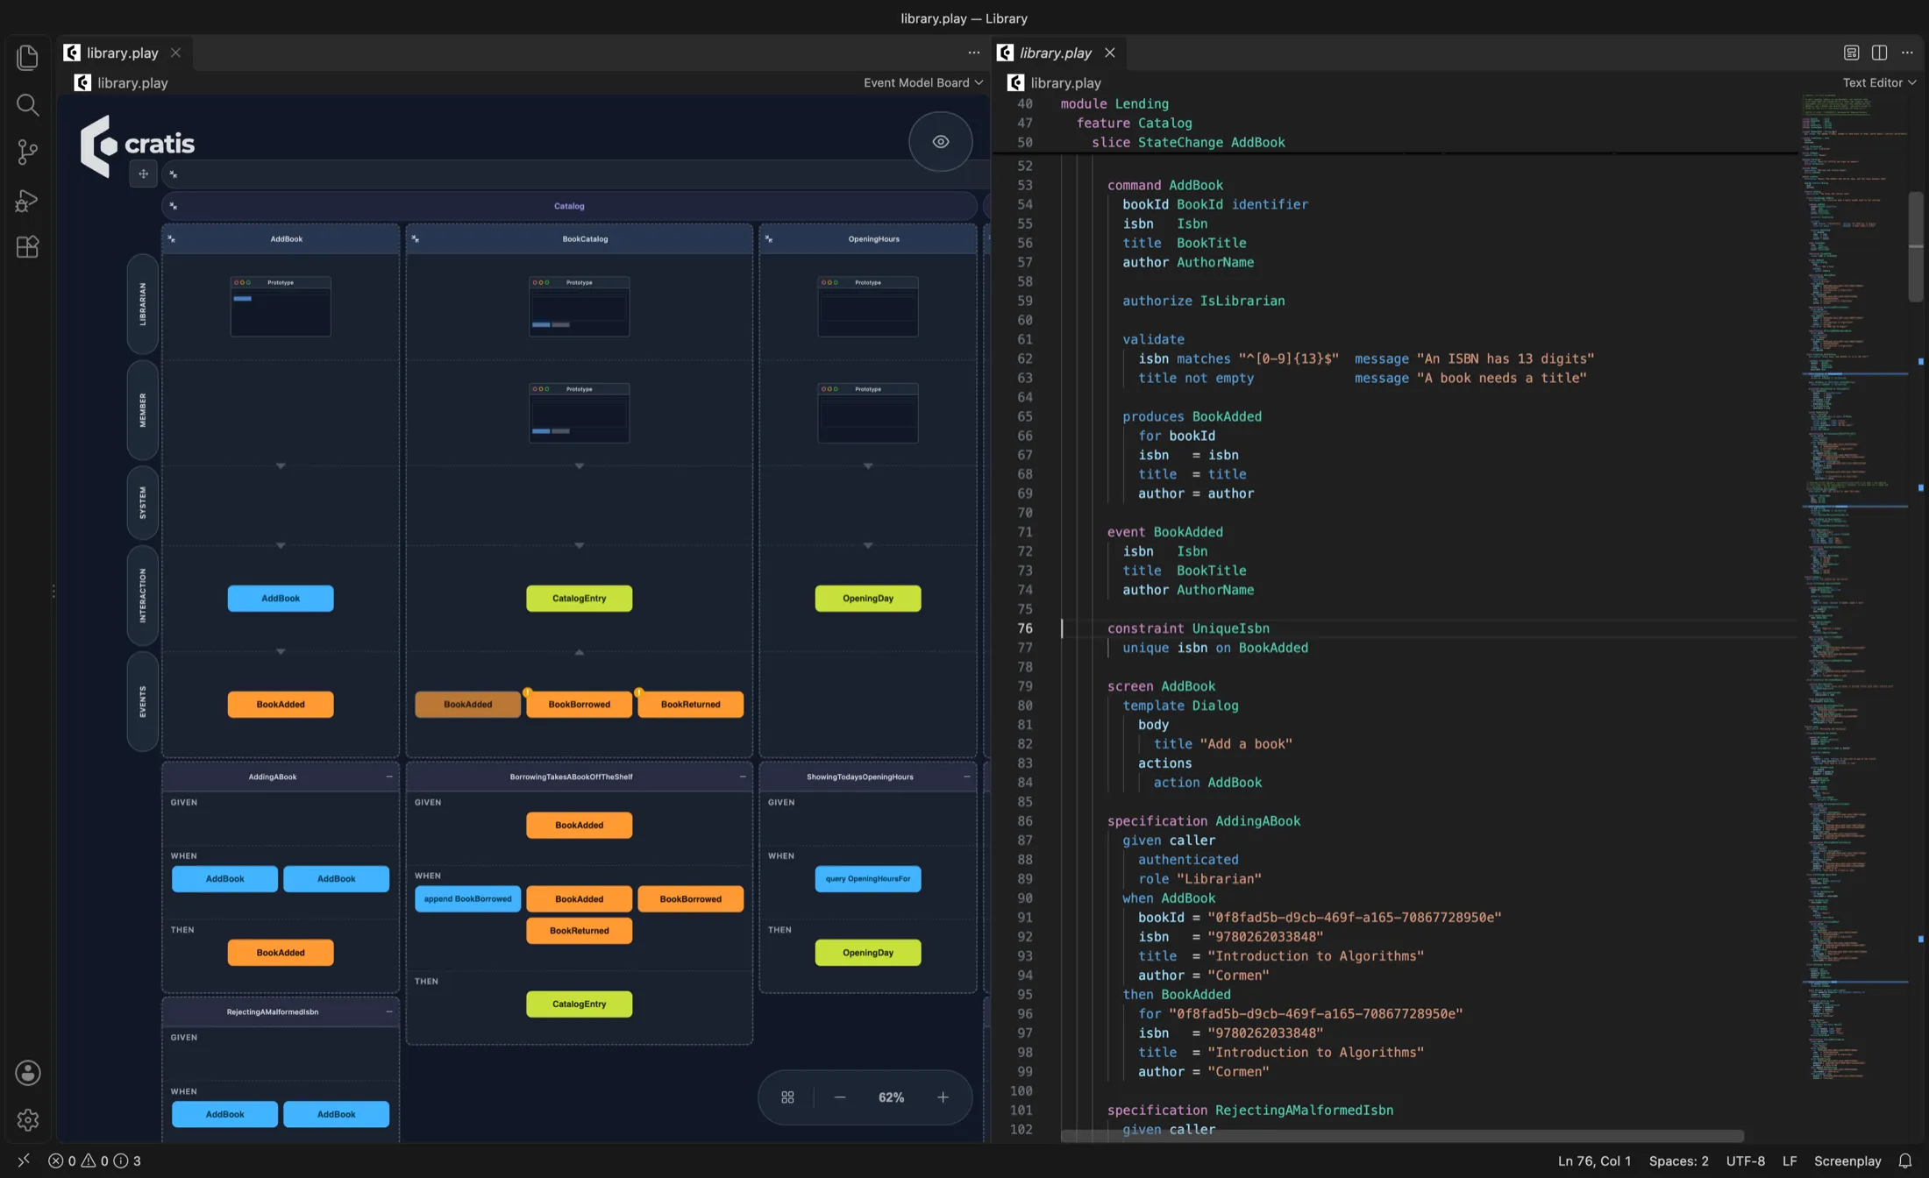Open the Search view in activity bar
Image resolution: width=1929 pixels, height=1178 pixels.
coord(27,105)
